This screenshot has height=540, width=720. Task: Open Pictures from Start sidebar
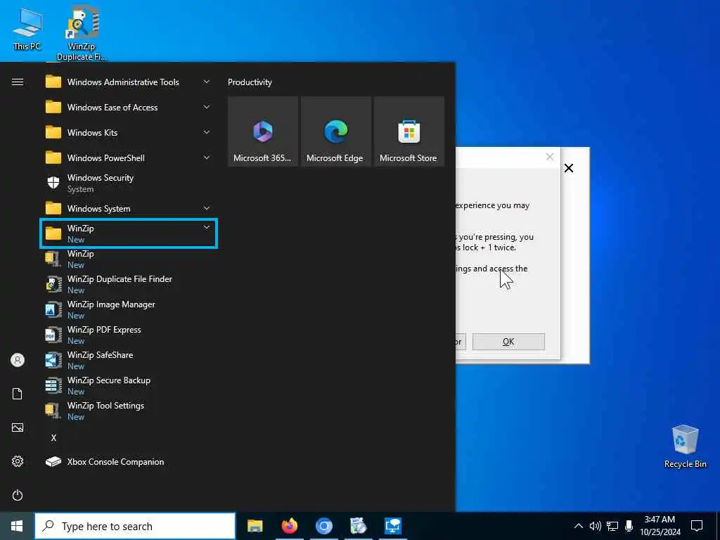(18, 427)
